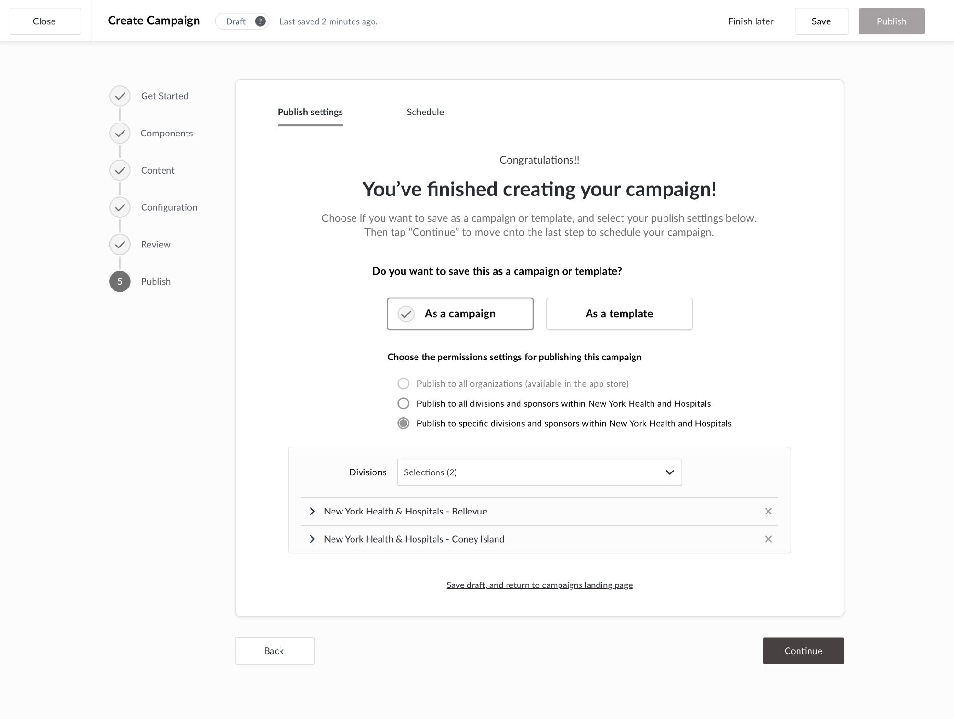Click the Draft status help question icon
Screen dimensions: 954x719
pyautogui.click(x=260, y=21)
